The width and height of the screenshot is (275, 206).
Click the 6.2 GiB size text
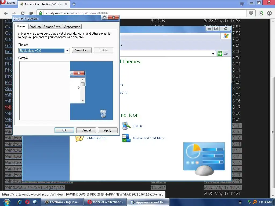[x=158, y=21]
